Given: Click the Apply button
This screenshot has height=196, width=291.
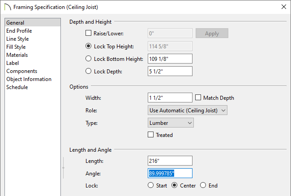Looking at the screenshot, I should click(x=212, y=33).
